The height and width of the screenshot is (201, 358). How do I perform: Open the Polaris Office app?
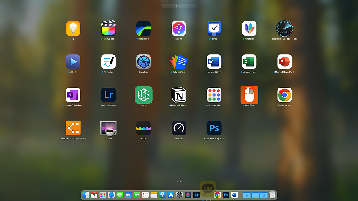(x=179, y=61)
